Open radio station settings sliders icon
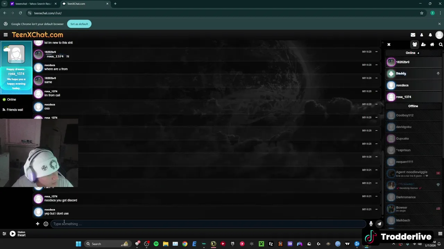 click(4, 234)
